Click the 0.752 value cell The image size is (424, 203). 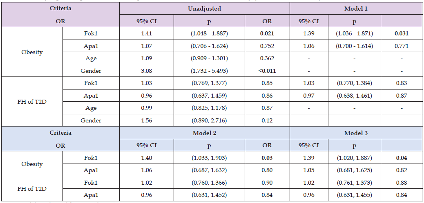click(268, 46)
